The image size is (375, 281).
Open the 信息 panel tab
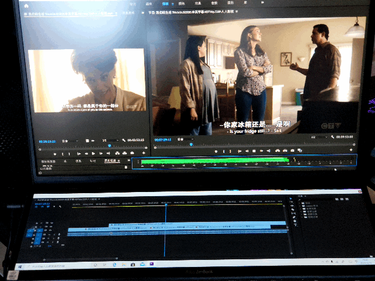pyautogui.click(x=78, y=162)
